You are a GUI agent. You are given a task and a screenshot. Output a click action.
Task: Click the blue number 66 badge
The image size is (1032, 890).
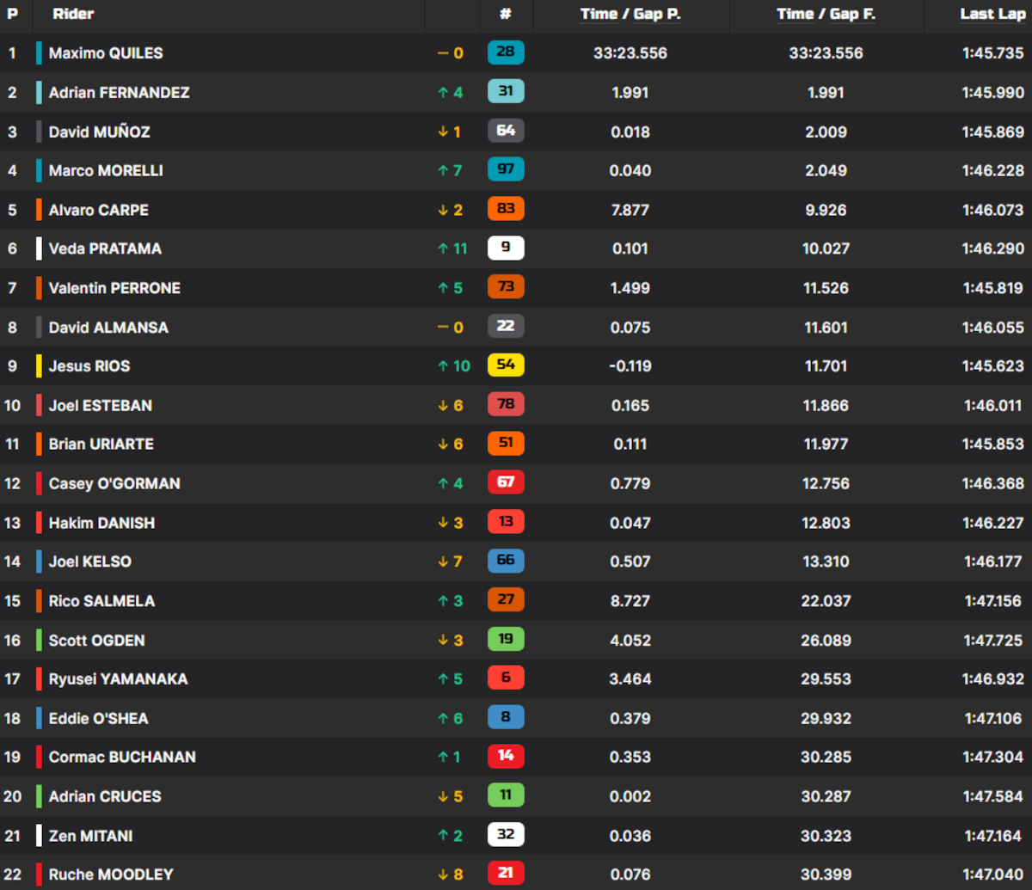506,562
